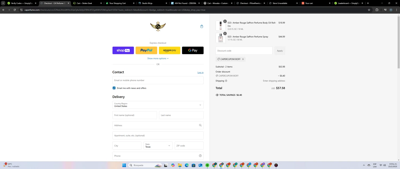
Task: Expand Show more options payment methods
Action: pyautogui.click(x=158, y=58)
